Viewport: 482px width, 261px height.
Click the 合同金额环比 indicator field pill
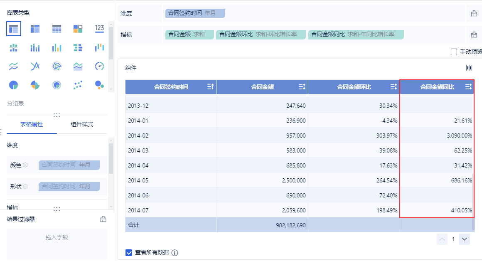[261, 34]
